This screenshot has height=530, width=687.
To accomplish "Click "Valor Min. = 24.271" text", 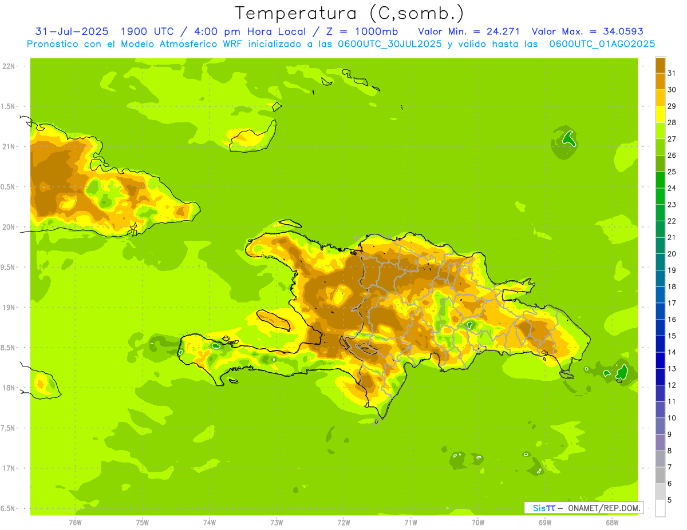I will click(469, 31).
